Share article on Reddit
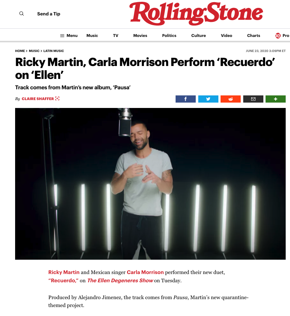This screenshot has height=316, width=290. (x=231, y=99)
